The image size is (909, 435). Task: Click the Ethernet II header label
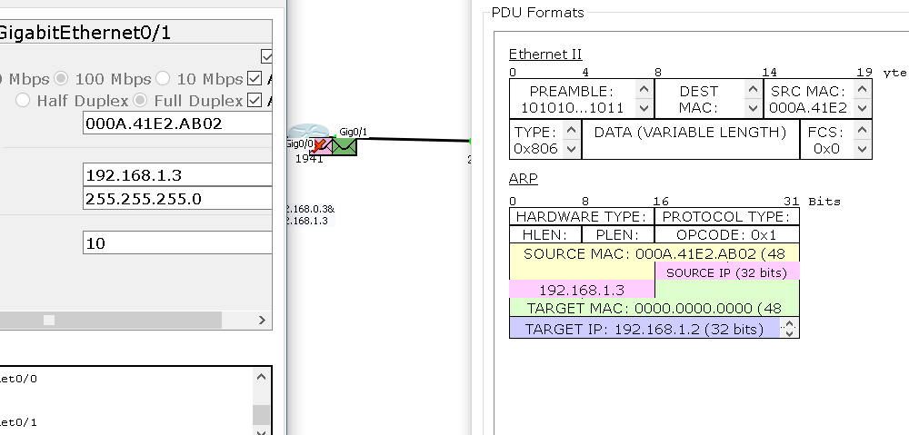pos(544,54)
